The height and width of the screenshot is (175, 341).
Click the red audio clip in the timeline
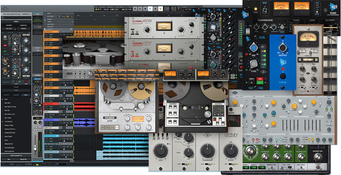click(x=85, y=107)
